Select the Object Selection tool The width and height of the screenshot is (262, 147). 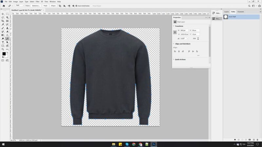pos(7,18)
